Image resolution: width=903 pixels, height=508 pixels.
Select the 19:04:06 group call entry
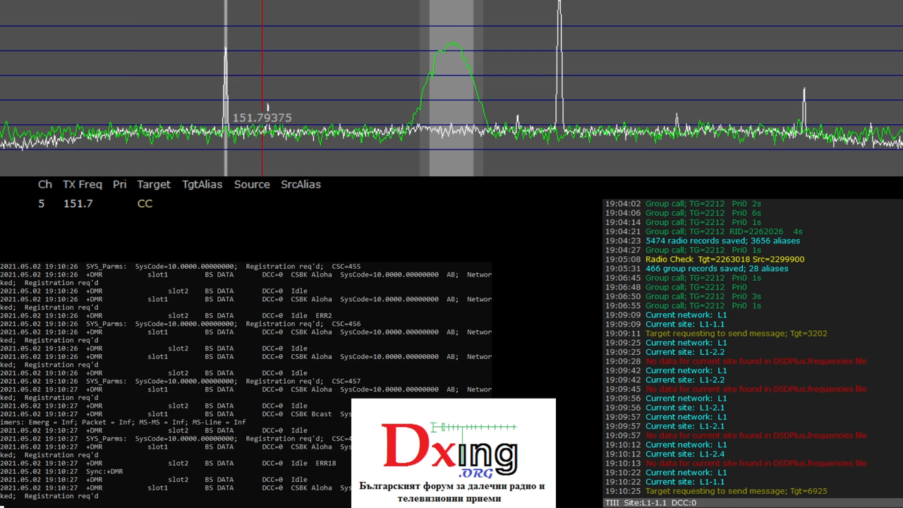[x=683, y=213]
